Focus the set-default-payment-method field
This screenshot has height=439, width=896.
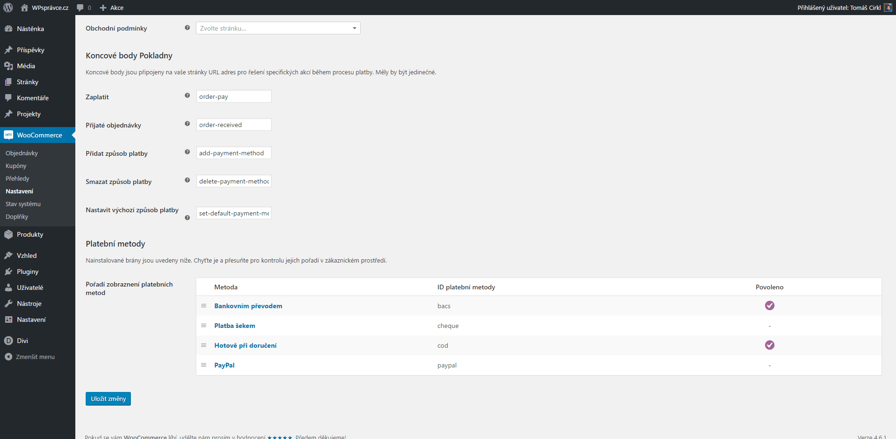pyautogui.click(x=234, y=213)
